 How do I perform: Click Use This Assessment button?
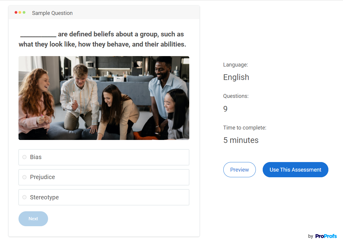pyautogui.click(x=295, y=170)
